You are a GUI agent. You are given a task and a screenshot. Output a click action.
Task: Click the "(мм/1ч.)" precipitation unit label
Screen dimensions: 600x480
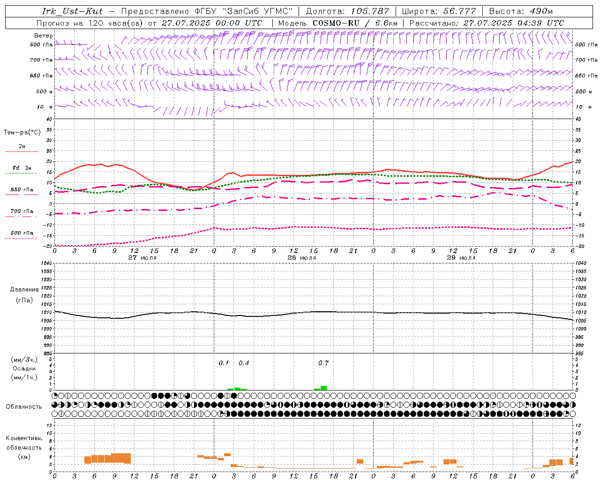pos(24,377)
